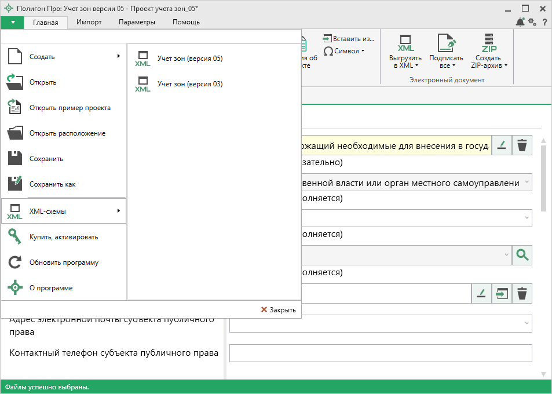Open Учет зон (версия 03) schema
The height and width of the screenshot is (394, 552).
(189, 84)
